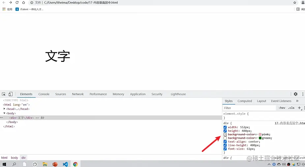
Task: Switch to the Styles pane tab
Action: tap(229, 101)
